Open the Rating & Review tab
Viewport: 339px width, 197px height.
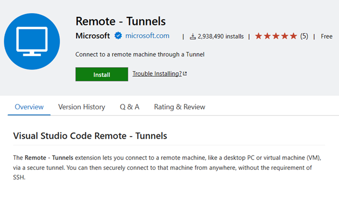click(179, 107)
